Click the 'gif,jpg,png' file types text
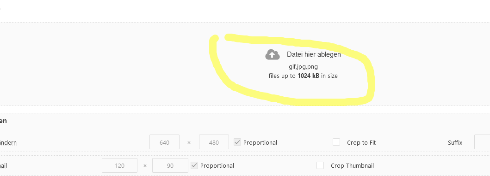 tap(303, 66)
